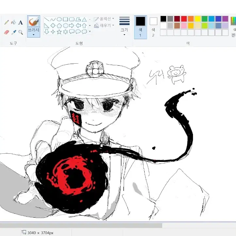
Task: Pick the blue-gray color swatch
Action: point(218,25)
